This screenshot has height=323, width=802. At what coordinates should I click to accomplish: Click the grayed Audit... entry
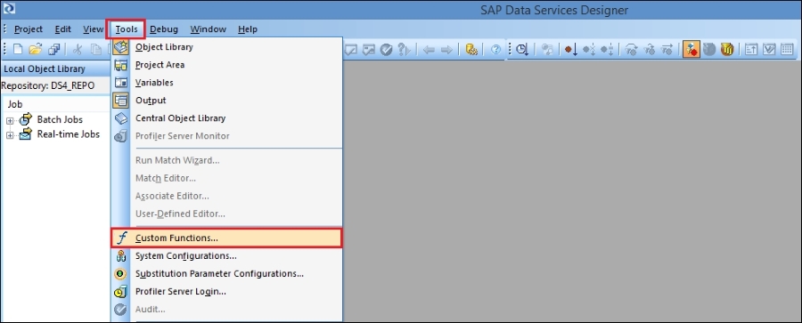click(226, 310)
